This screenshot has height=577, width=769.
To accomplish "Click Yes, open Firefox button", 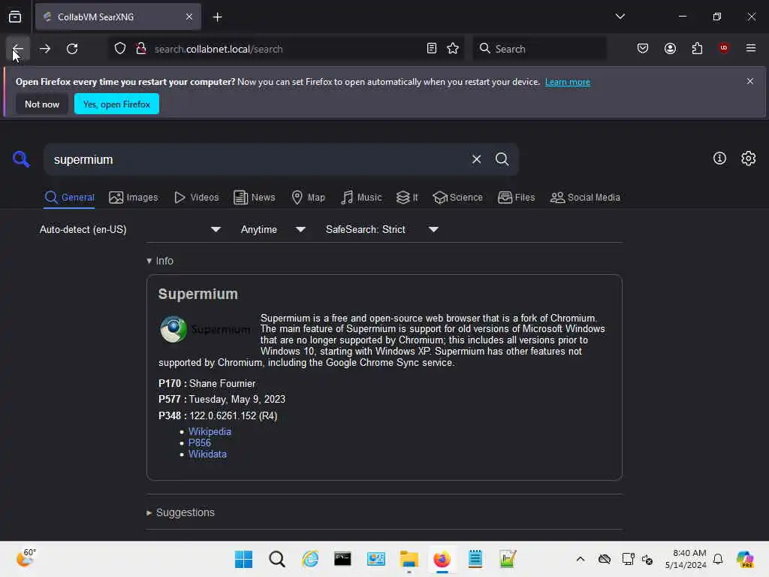I will (116, 104).
